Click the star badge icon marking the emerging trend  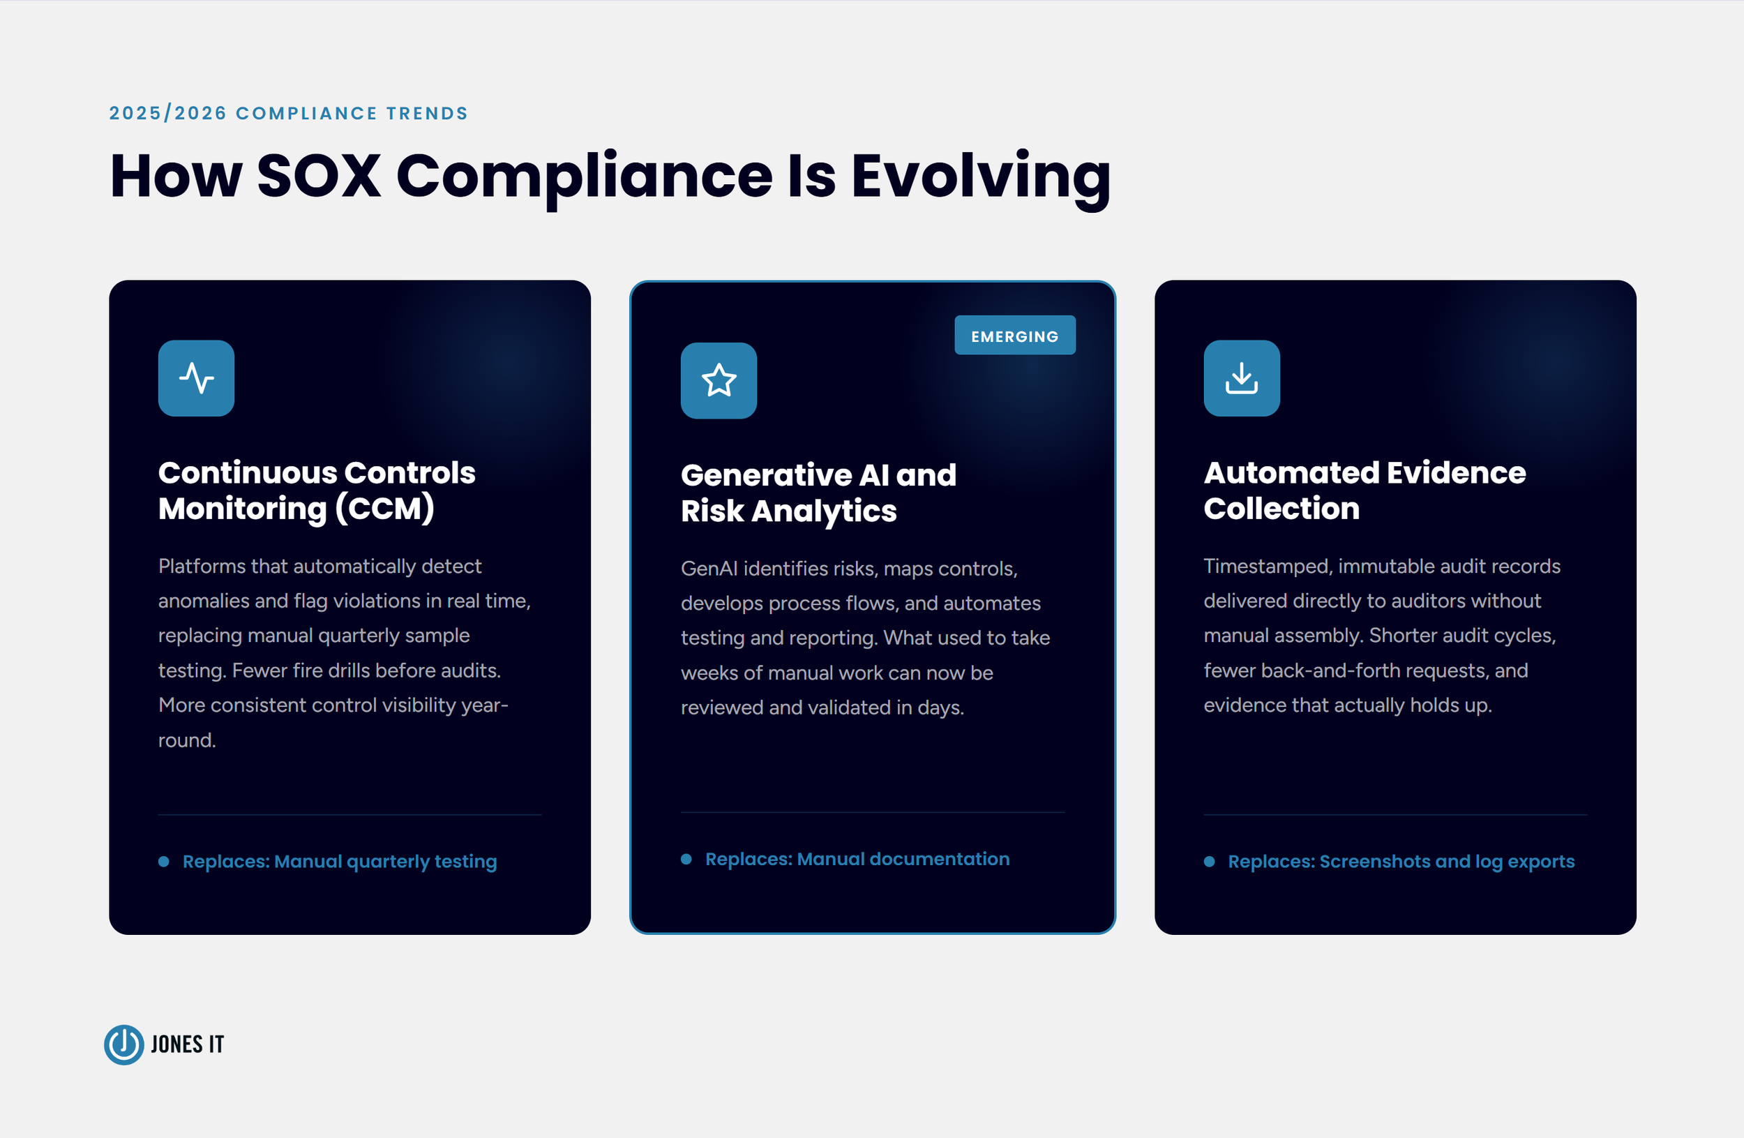pos(719,382)
